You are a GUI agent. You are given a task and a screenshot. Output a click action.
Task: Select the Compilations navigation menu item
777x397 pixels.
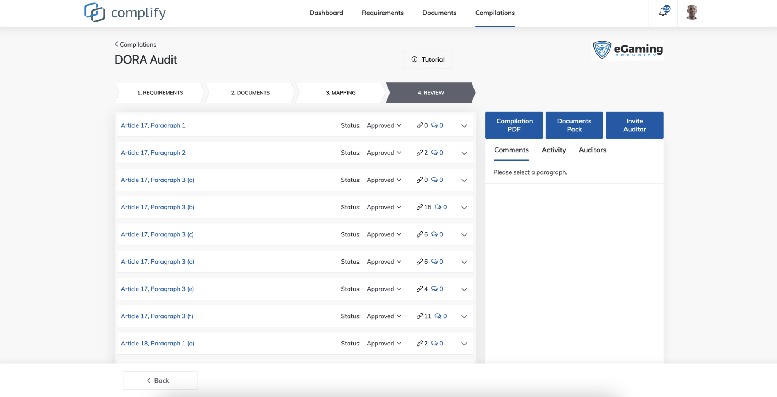pos(495,13)
